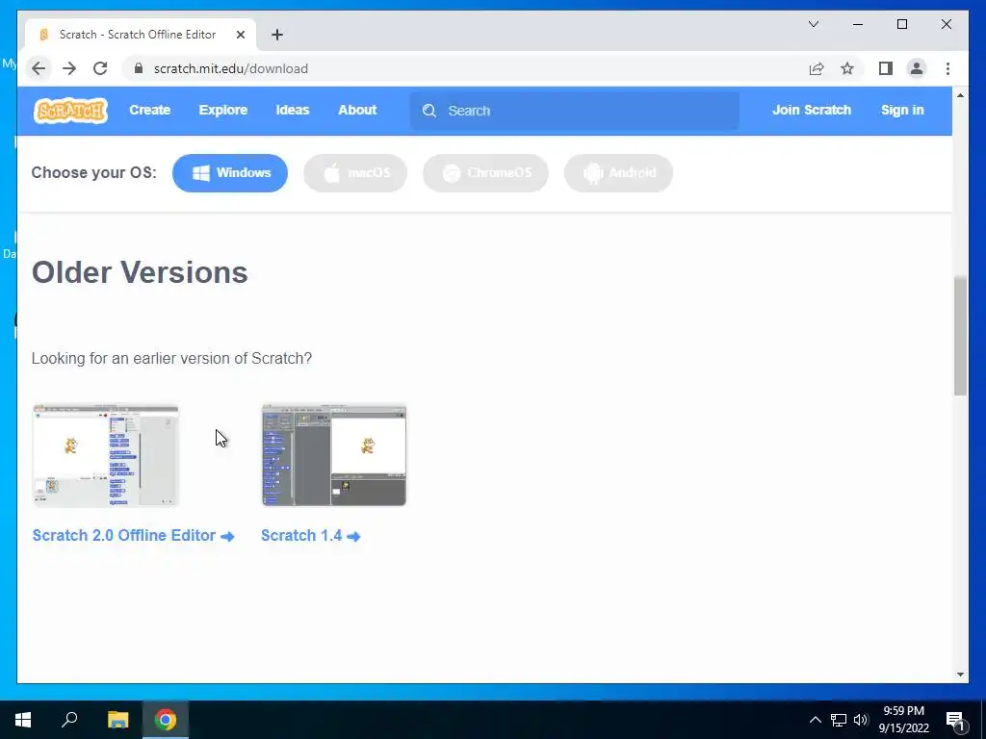986x739 pixels.
Task: Open Chrome three-dot menu
Action: pos(947,68)
